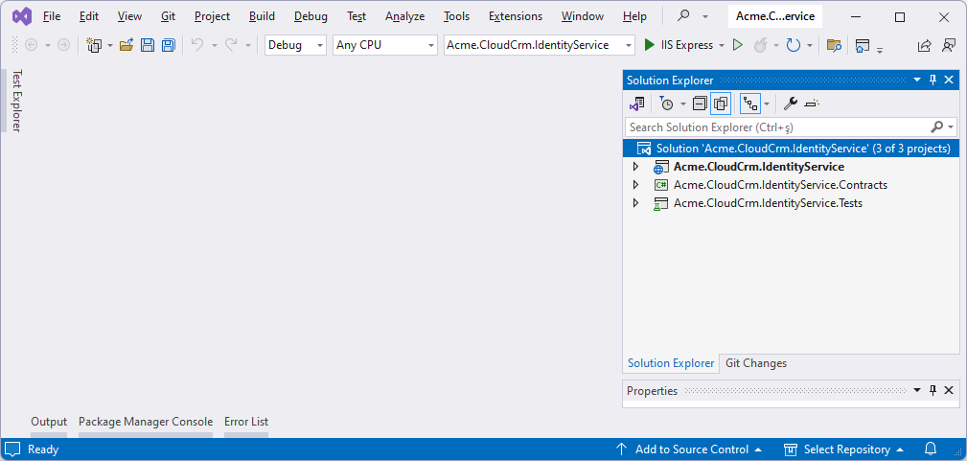
Task: Click the Ready status text
Action: pyautogui.click(x=43, y=449)
